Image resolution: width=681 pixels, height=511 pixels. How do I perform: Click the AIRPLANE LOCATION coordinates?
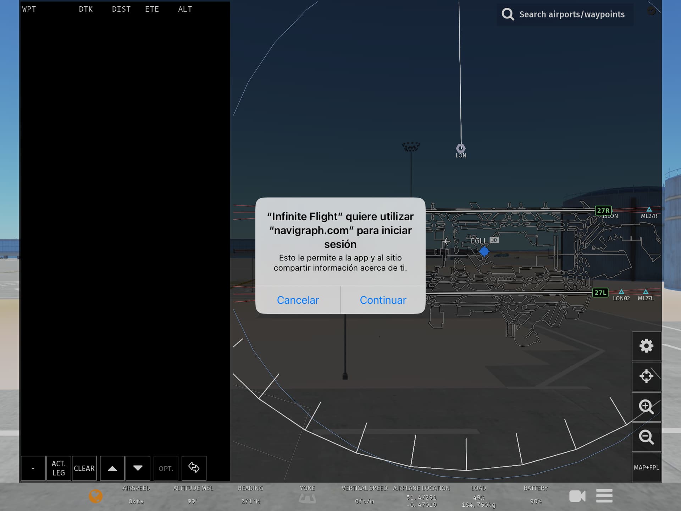pos(421,501)
